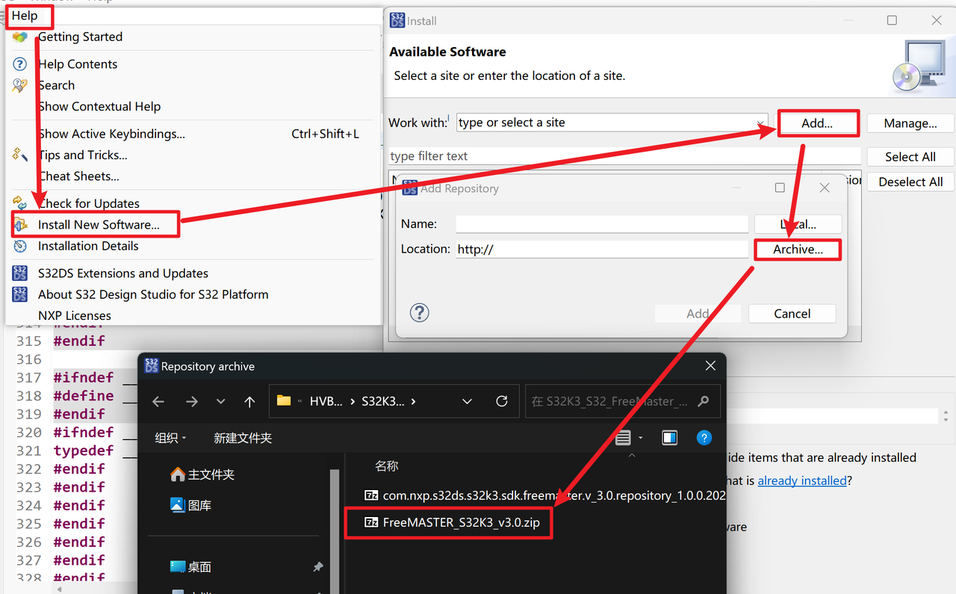Click the blue help icon in file dialog
The width and height of the screenshot is (956, 594).
pyautogui.click(x=704, y=438)
